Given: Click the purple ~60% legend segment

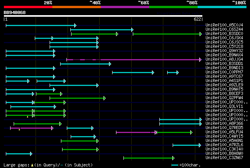Looking at the screenshot, I should [x=125, y=7].
